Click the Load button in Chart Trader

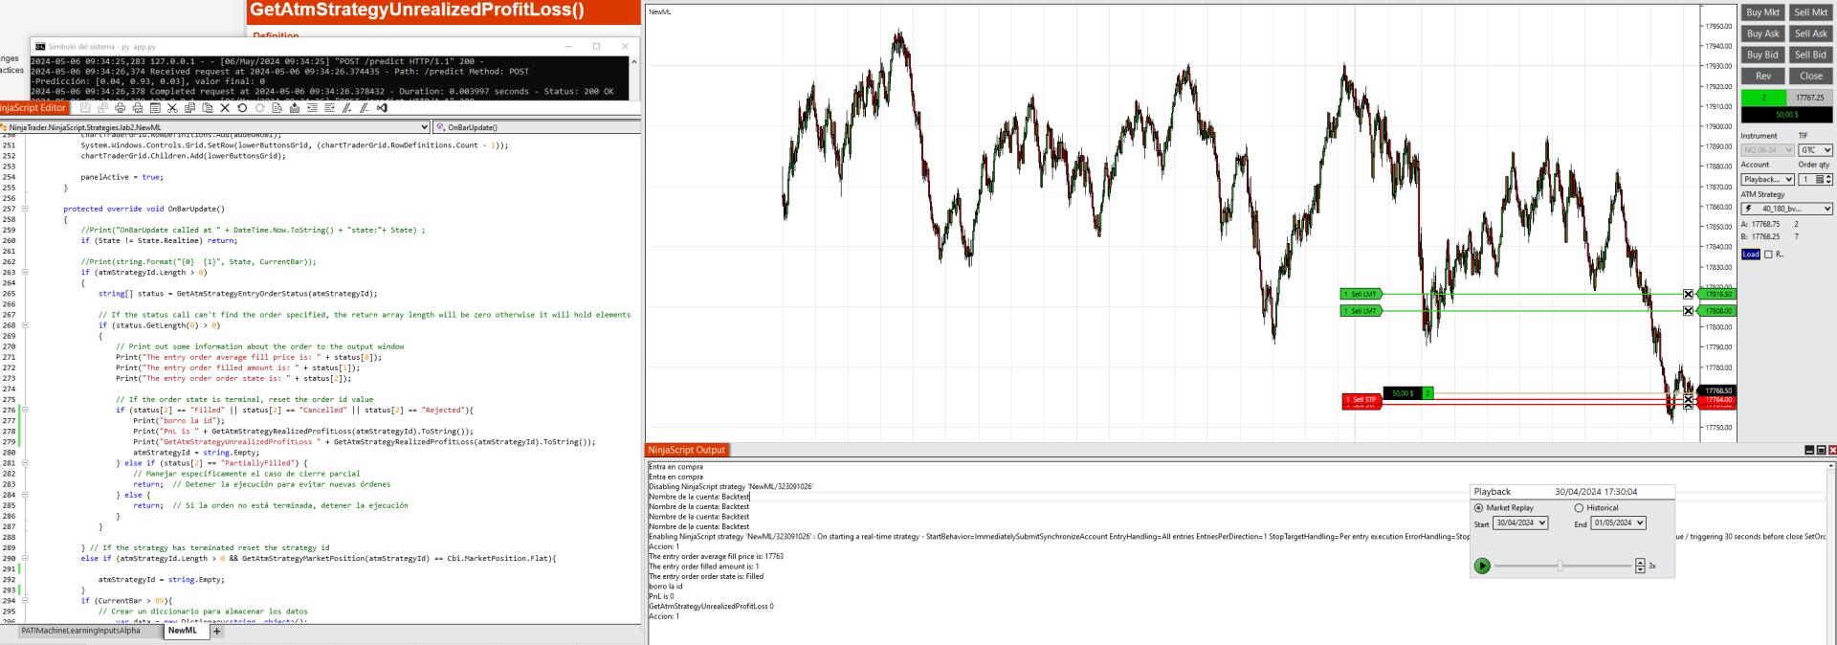coord(1751,255)
